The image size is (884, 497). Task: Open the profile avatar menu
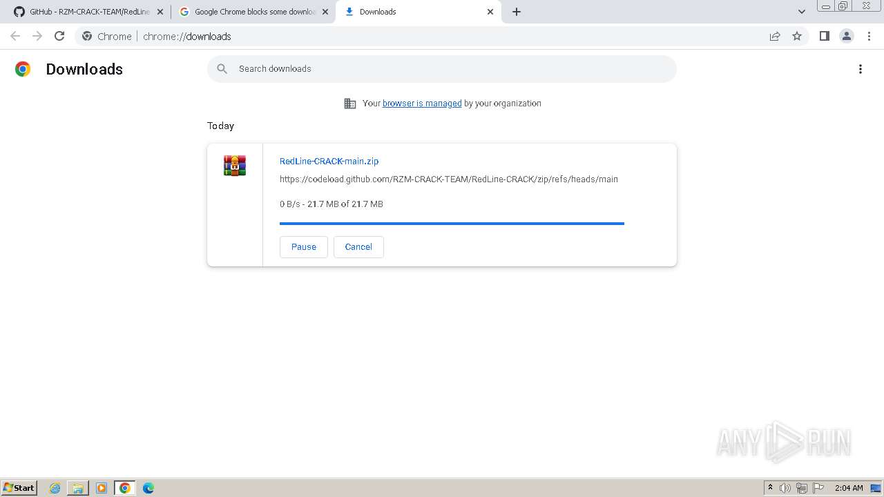[x=847, y=36]
